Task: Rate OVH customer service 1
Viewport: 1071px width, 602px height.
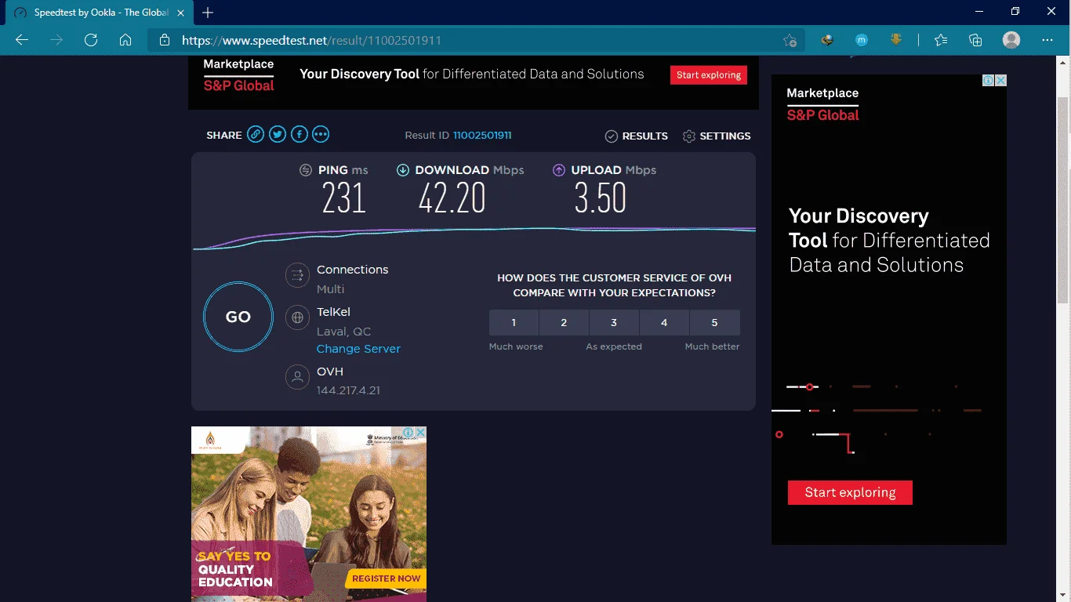Action: coord(514,322)
